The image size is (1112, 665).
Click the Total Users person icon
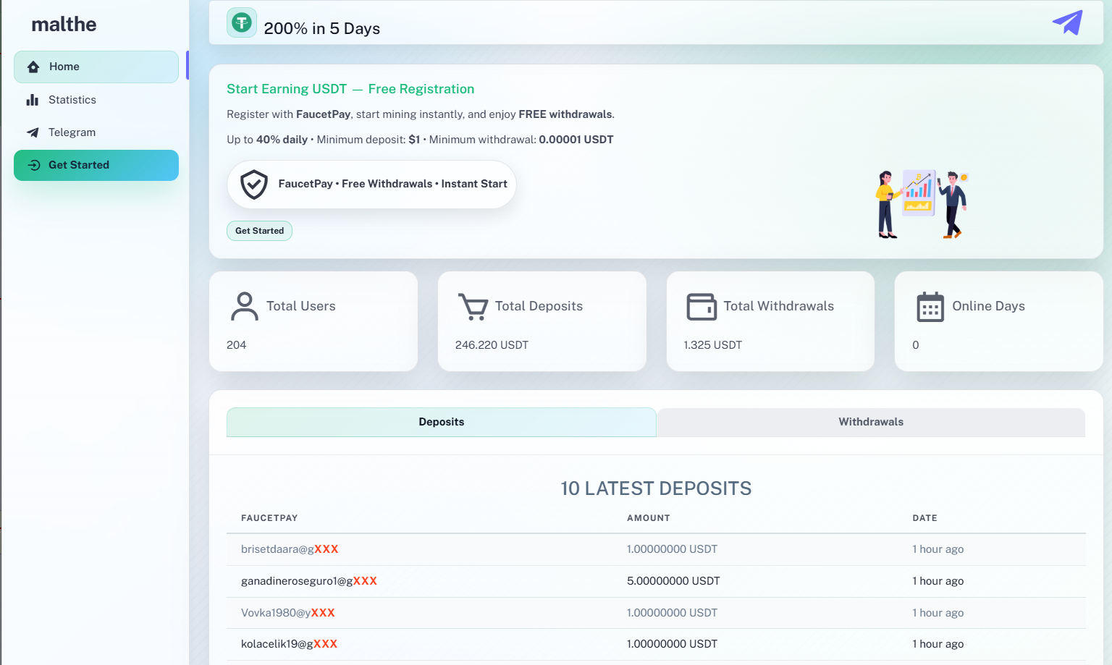tap(245, 306)
